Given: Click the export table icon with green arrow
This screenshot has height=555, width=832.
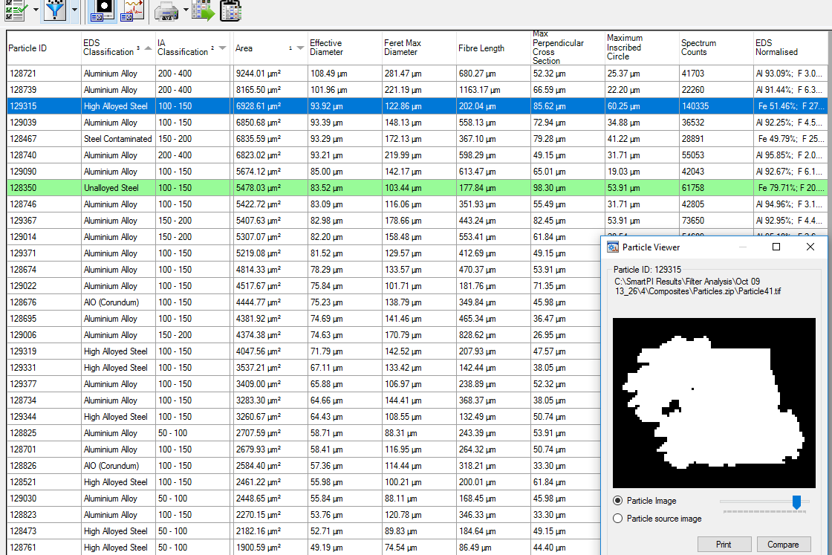Looking at the screenshot, I should coord(204,10).
